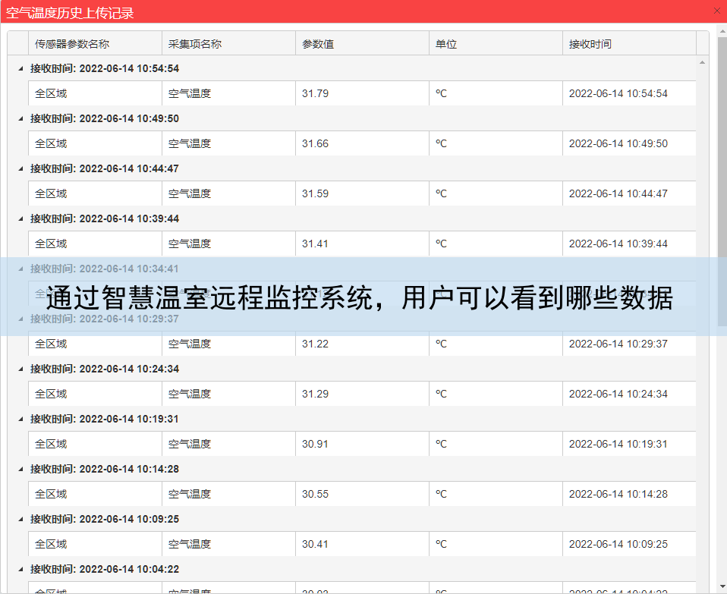Collapse the 10:24:34 record group

click(x=20, y=369)
